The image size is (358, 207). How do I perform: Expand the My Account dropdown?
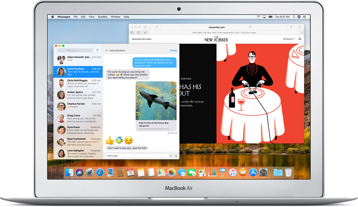tap(289, 39)
